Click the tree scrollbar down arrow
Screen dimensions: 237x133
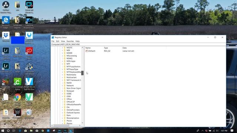82,123
